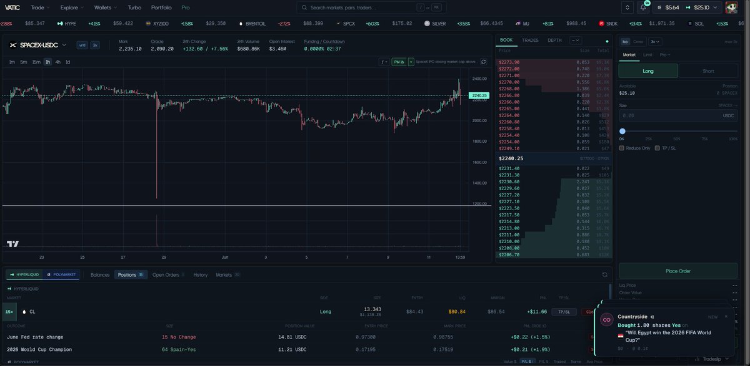Open the user avatar profile
The width and height of the screenshot is (750, 366).
coord(732,7)
